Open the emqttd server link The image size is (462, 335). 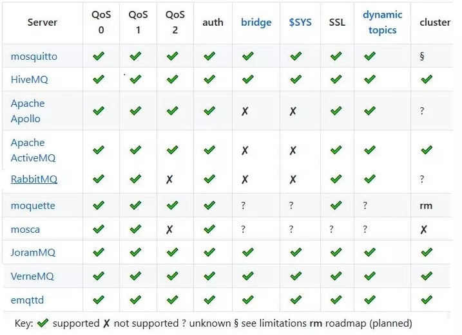(x=28, y=300)
